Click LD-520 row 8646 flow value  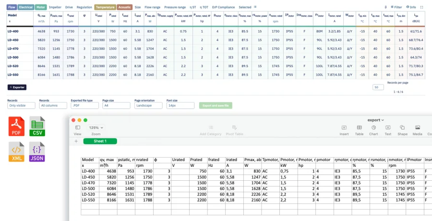click(41, 66)
